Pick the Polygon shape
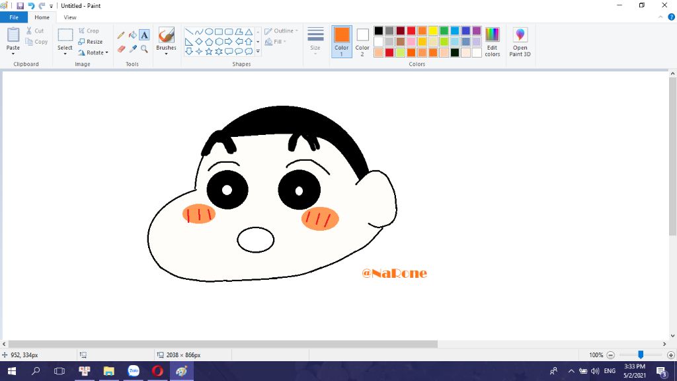This screenshot has height=381, width=677. (x=239, y=32)
